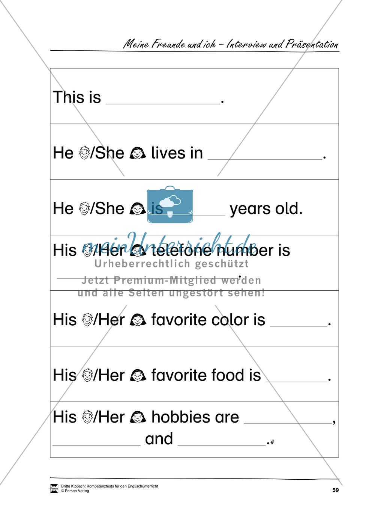Click the girl face icon in the favorite color row
Screen dimensions: 384x527
[x=138, y=320]
